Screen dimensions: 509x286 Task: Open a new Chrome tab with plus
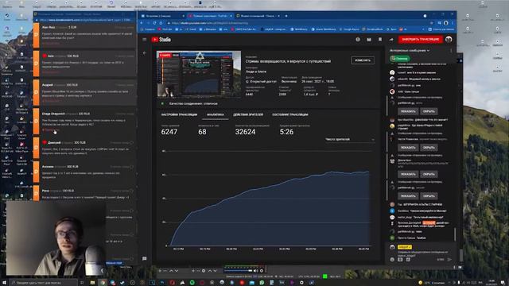coord(286,16)
